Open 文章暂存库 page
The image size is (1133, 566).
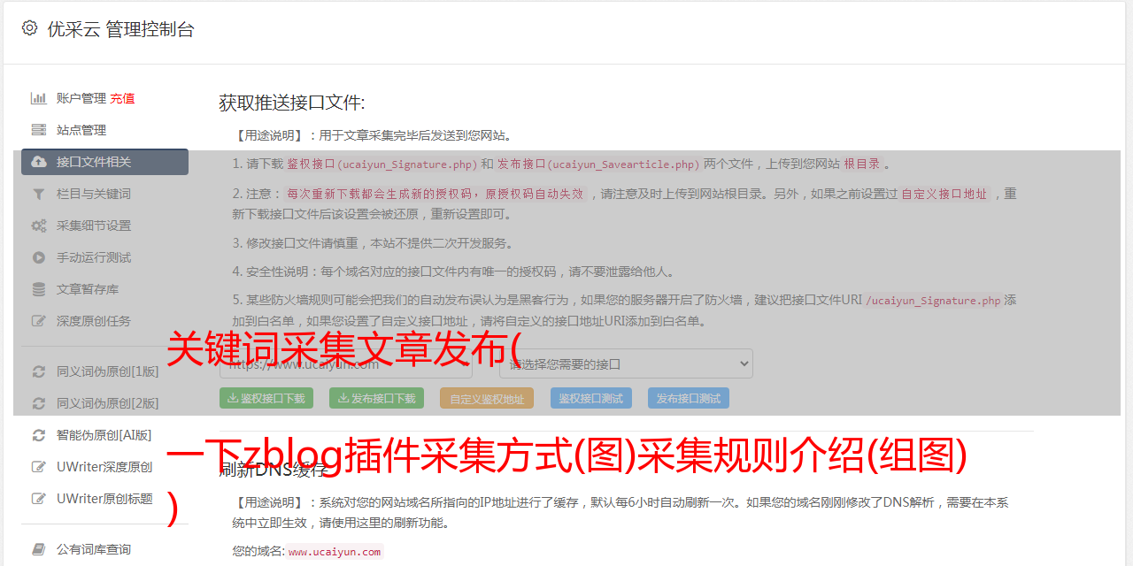88,289
